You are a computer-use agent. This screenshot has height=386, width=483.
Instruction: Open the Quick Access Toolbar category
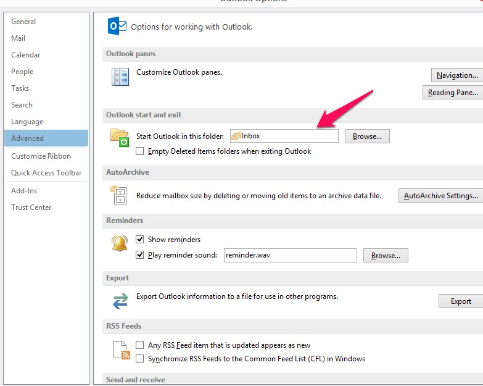coord(46,173)
